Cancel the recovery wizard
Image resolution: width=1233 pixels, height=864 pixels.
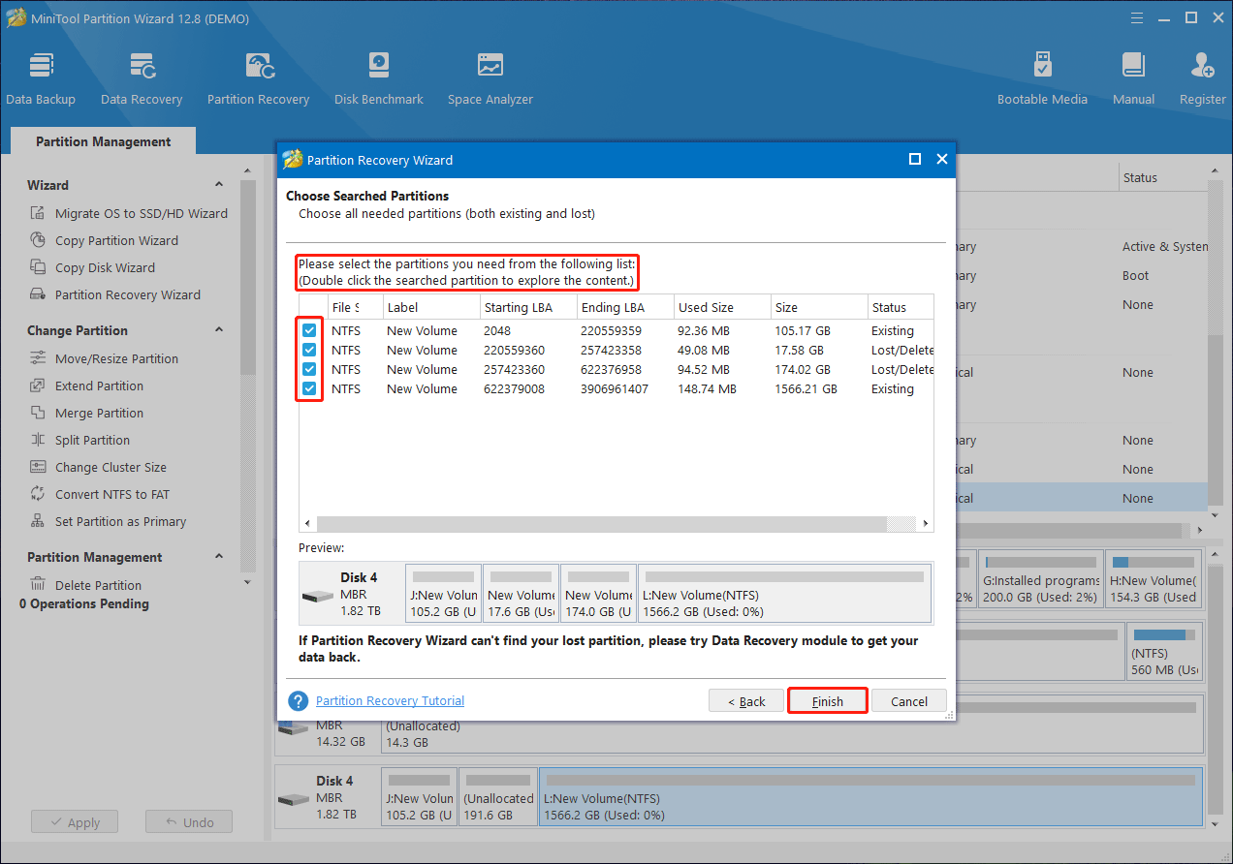click(x=909, y=701)
